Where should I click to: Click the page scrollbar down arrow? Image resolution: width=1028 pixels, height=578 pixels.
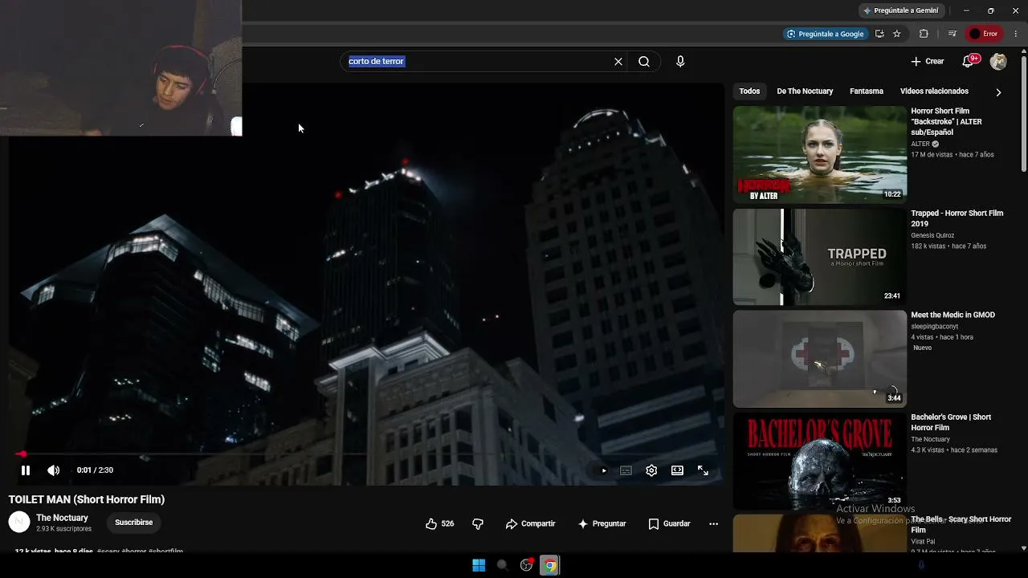tap(1023, 548)
